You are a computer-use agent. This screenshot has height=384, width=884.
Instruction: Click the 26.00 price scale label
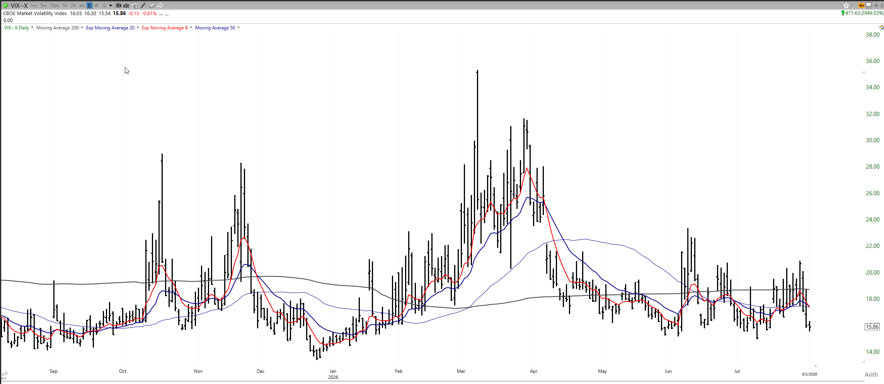872,193
